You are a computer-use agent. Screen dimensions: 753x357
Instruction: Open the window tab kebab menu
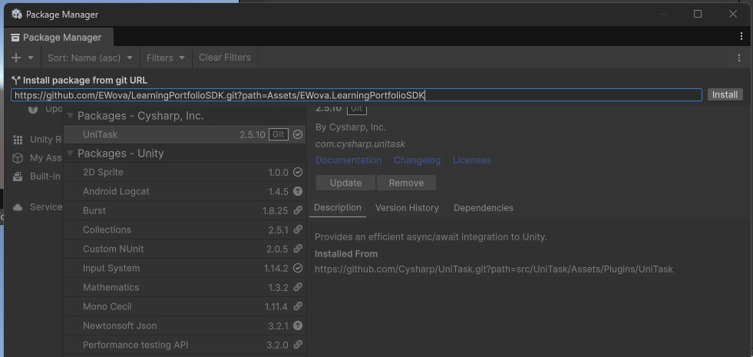click(x=742, y=37)
